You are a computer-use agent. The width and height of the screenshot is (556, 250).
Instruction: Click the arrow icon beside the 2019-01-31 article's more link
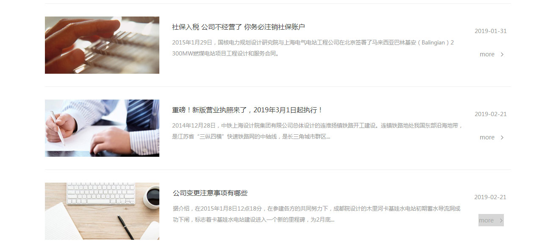click(x=502, y=54)
